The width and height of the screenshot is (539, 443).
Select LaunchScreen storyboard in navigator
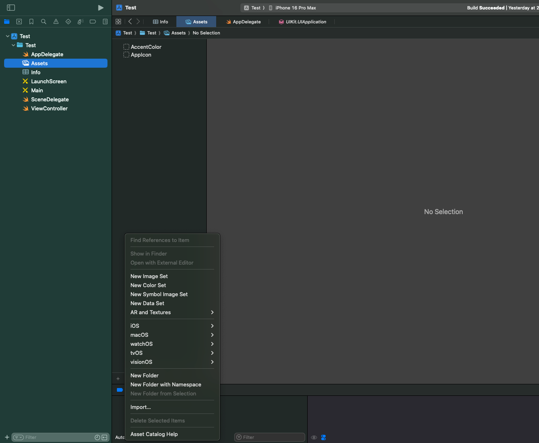tap(56, 81)
